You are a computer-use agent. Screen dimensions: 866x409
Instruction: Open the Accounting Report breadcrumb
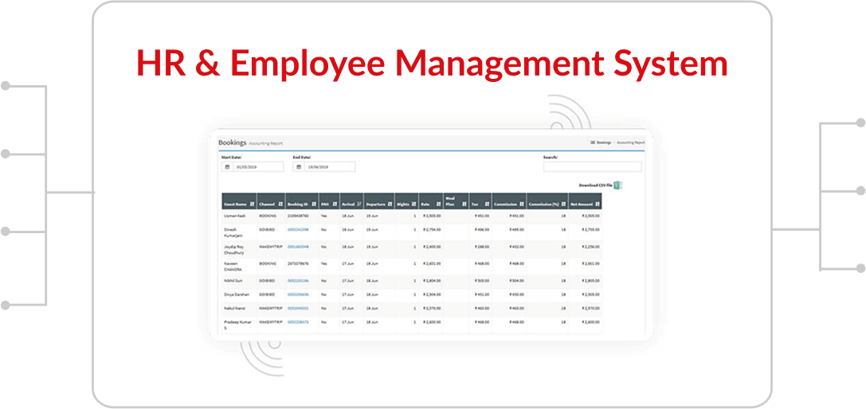[631, 142]
